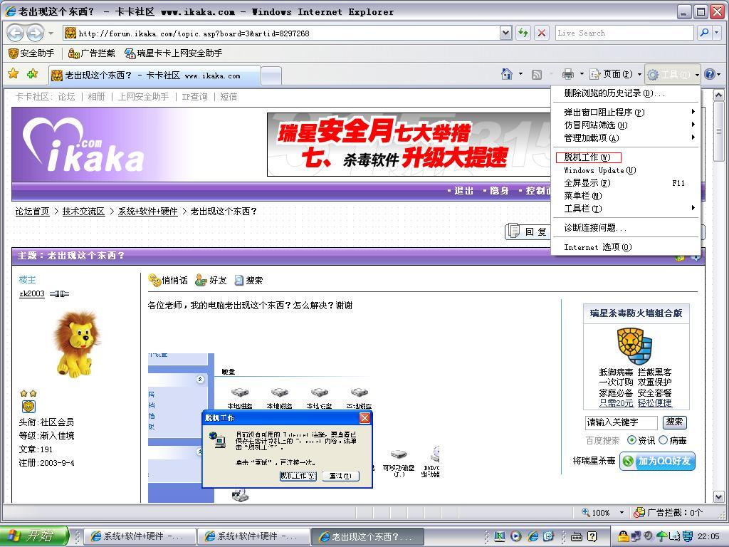Viewport: 729px width, 547px height.
Task: Toggle 菜单栏(M) menu item
Action: 626,196
